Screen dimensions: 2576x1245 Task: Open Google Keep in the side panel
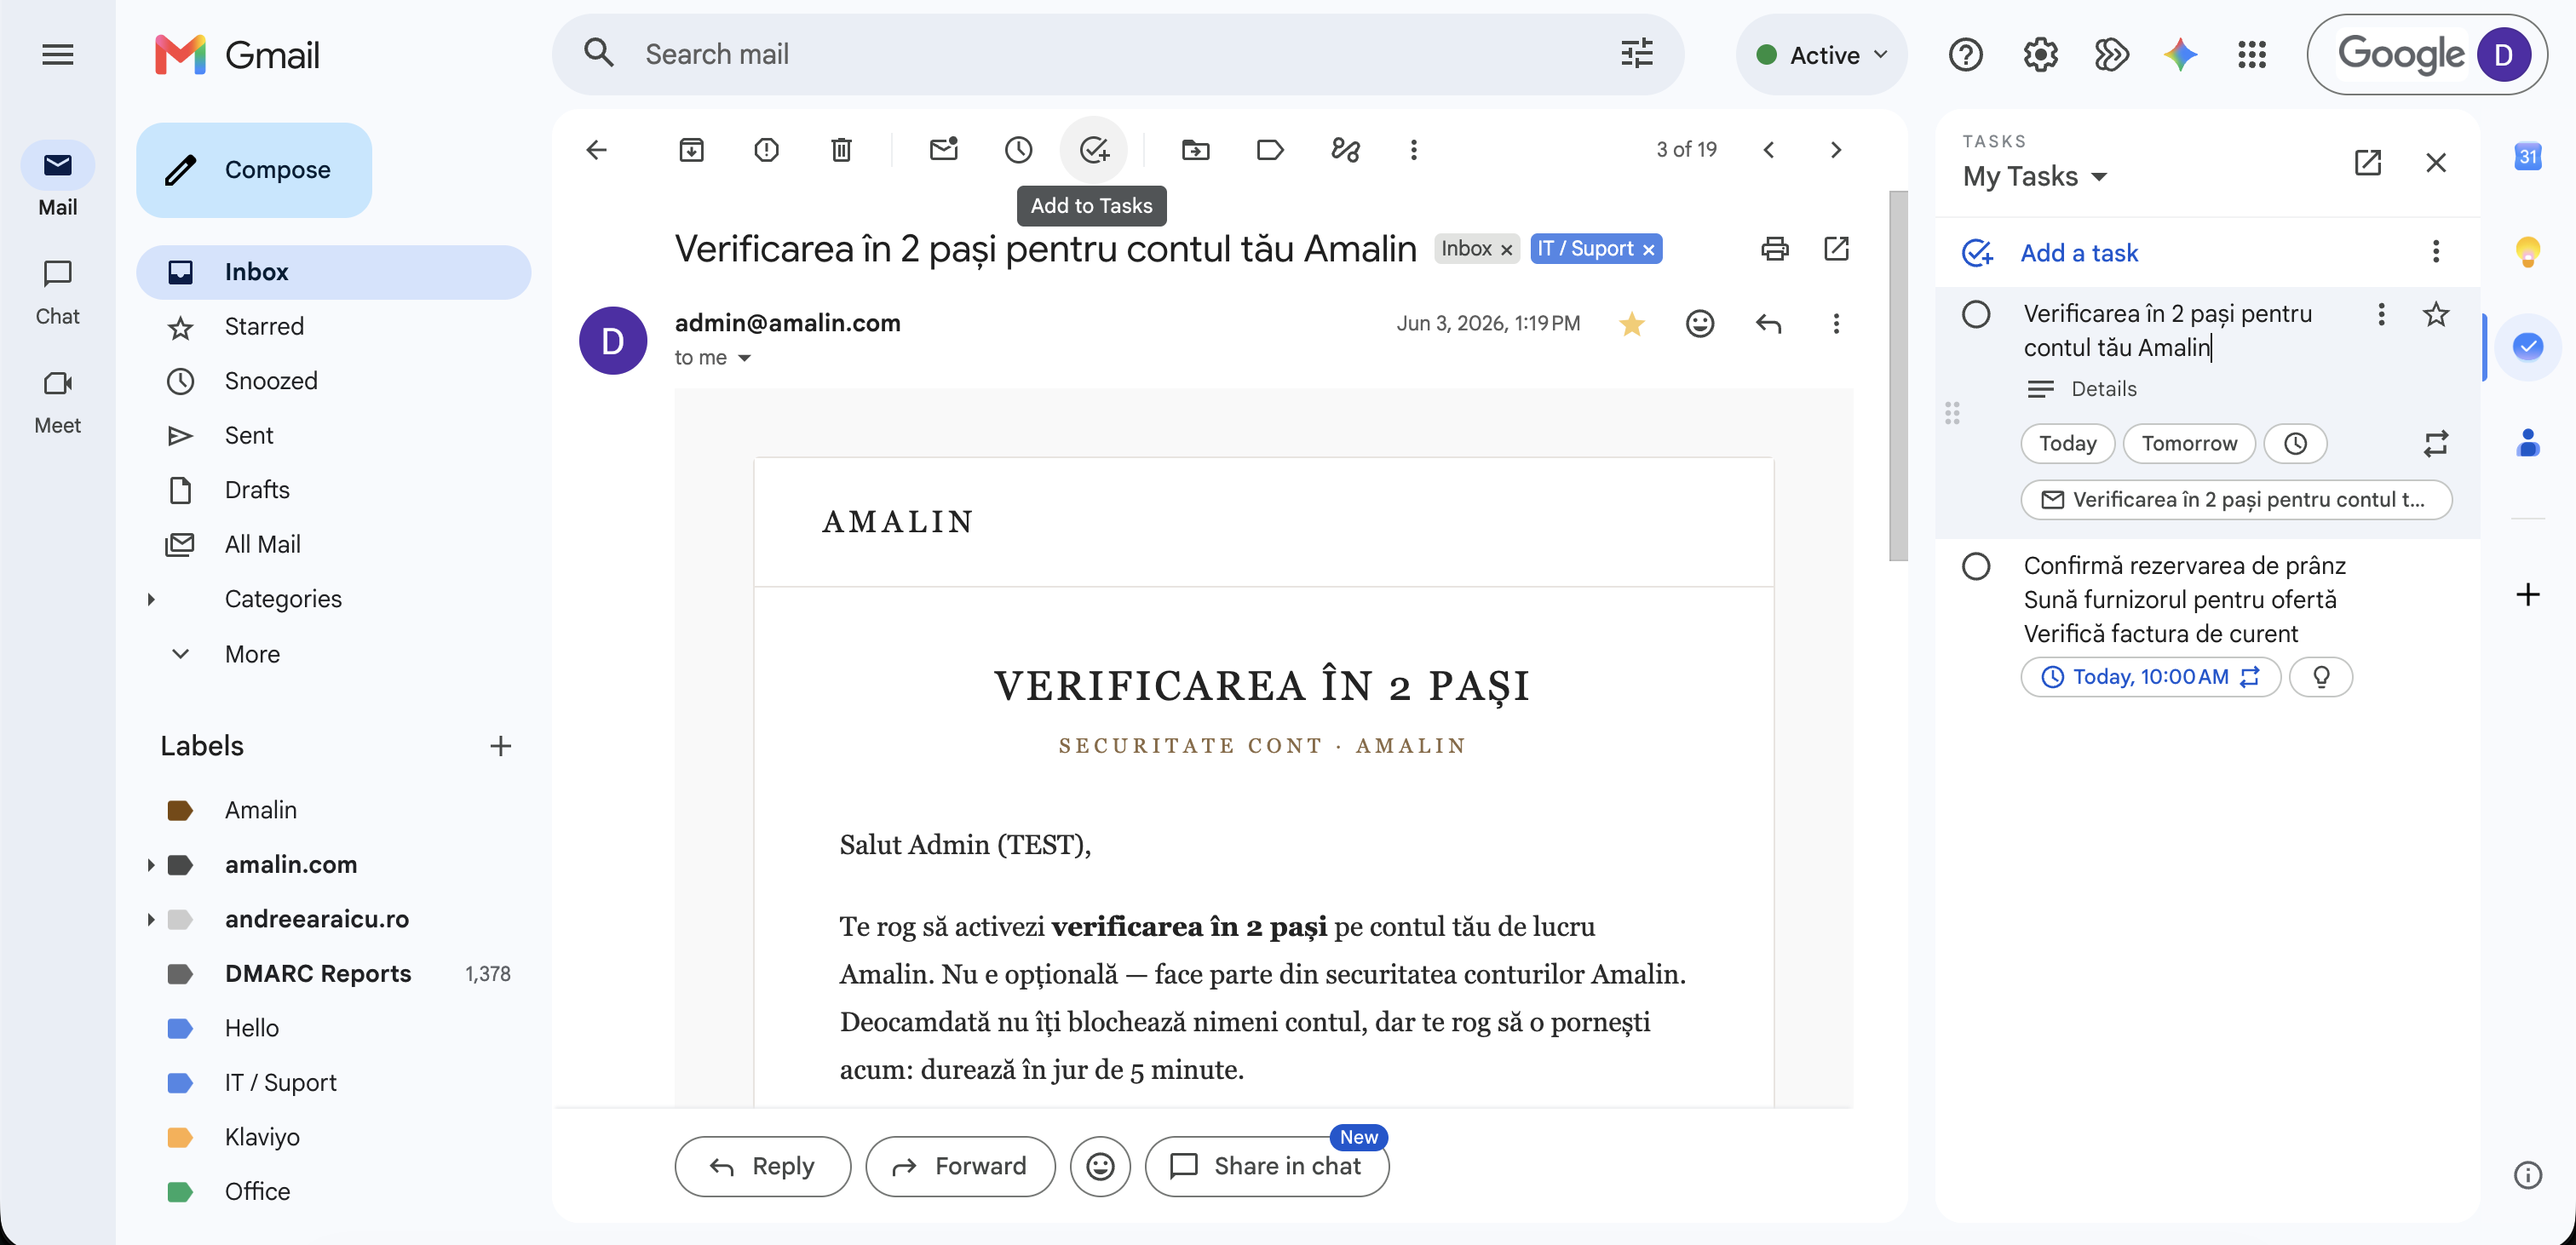pos(2527,251)
